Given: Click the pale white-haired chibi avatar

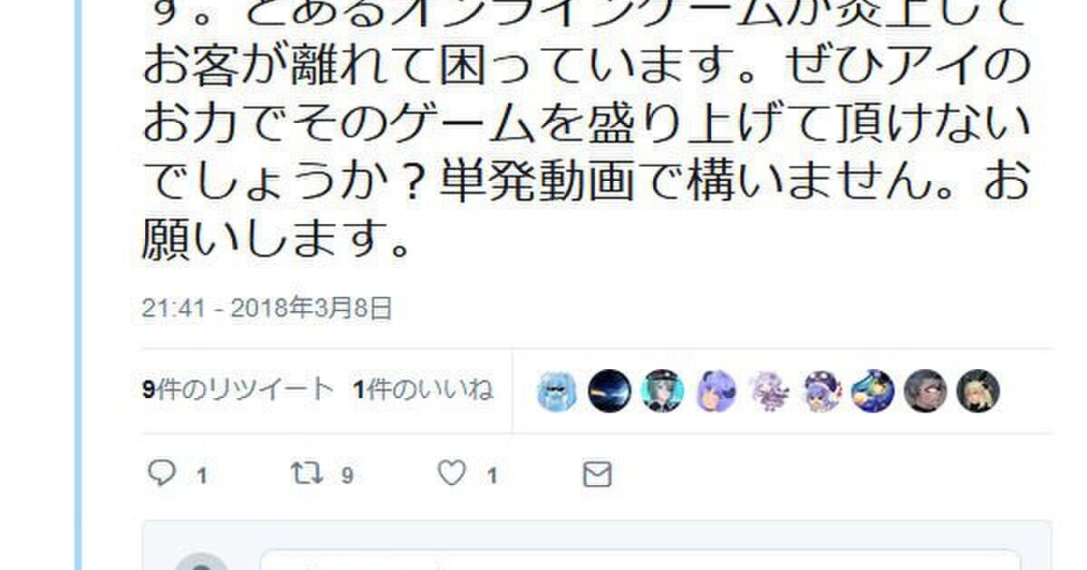Looking at the screenshot, I should (x=768, y=392).
